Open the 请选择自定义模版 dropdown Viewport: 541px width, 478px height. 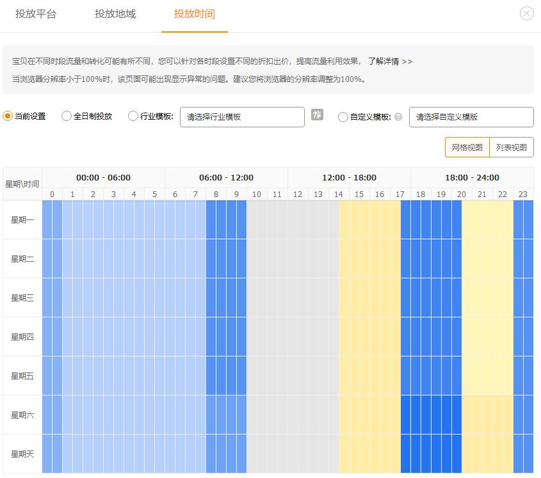click(x=471, y=117)
